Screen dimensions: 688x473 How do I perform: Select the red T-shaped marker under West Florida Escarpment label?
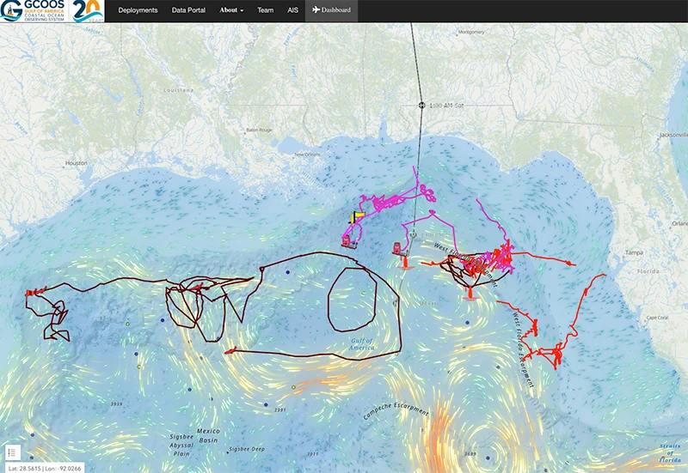pyautogui.click(x=470, y=293)
